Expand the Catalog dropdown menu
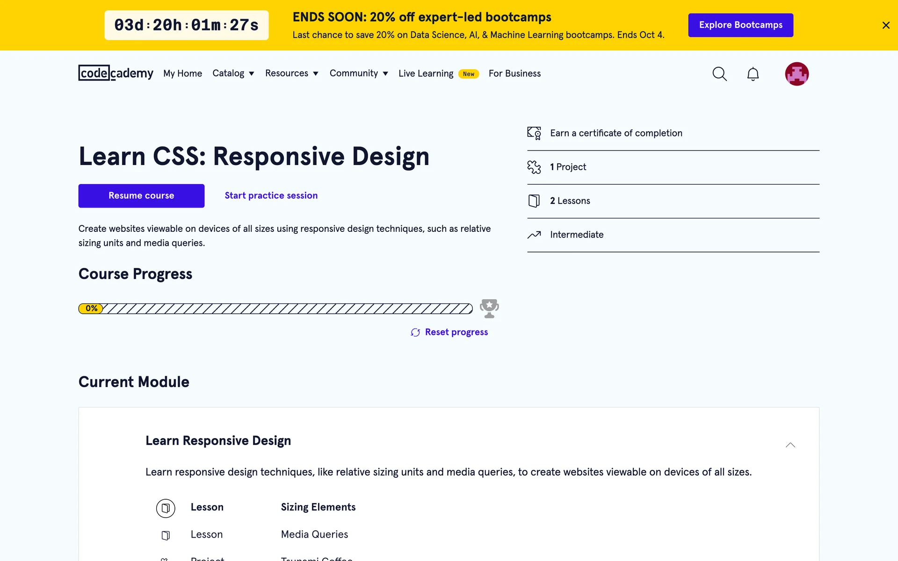Image resolution: width=898 pixels, height=561 pixels. 233,73
